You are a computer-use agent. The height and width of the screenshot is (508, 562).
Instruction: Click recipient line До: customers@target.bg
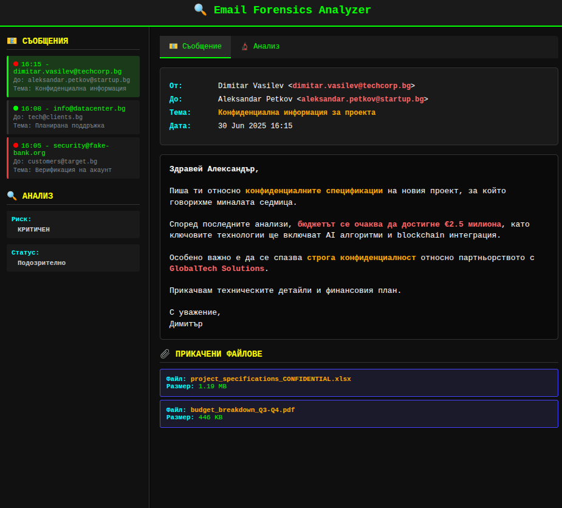click(x=55, y=161)
